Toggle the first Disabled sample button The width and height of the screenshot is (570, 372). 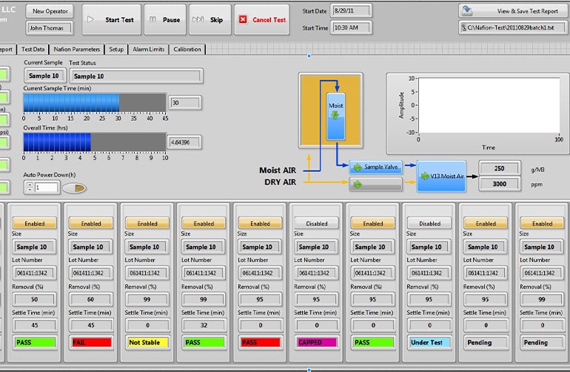[x=317, y=223]
